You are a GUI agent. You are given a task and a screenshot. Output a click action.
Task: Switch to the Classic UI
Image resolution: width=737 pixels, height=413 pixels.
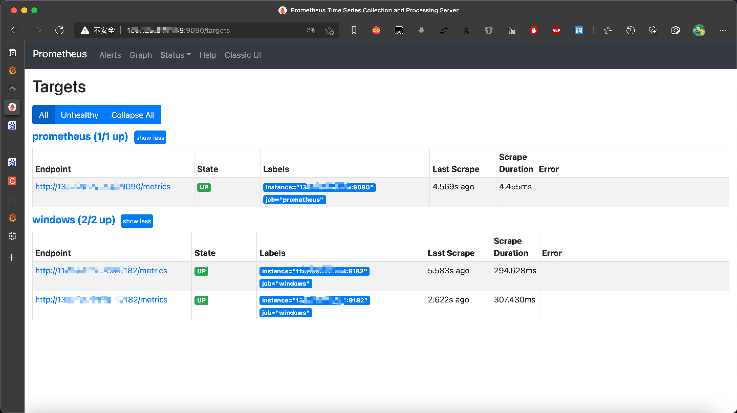tap(243, 55)
